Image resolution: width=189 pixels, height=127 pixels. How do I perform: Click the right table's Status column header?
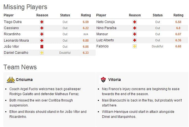(x=157, y=15)
